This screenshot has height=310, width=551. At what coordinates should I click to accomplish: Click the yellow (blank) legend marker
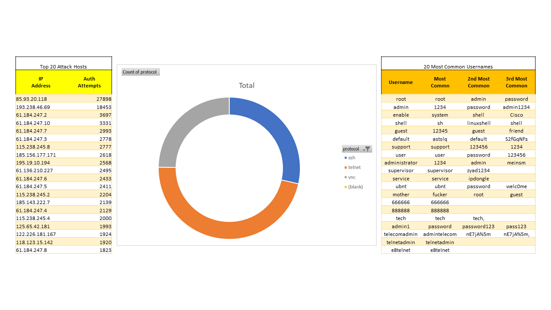point(345,187)
